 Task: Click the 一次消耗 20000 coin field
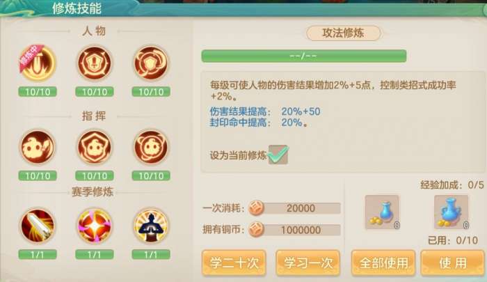click(295, 208)
